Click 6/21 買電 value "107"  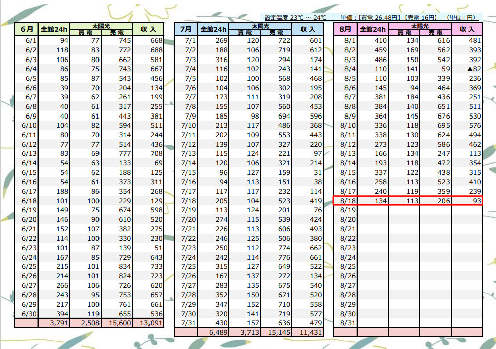(x=85, y=229)
